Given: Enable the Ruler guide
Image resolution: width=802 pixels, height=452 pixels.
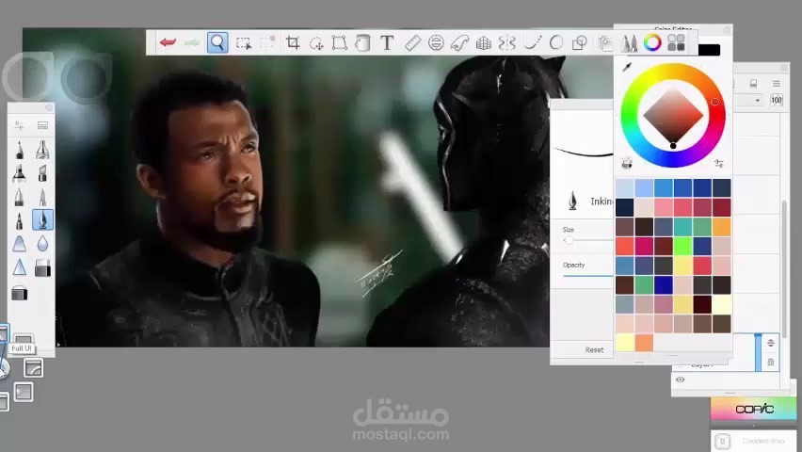Looking at the screenshot, I should coord(412,43).
